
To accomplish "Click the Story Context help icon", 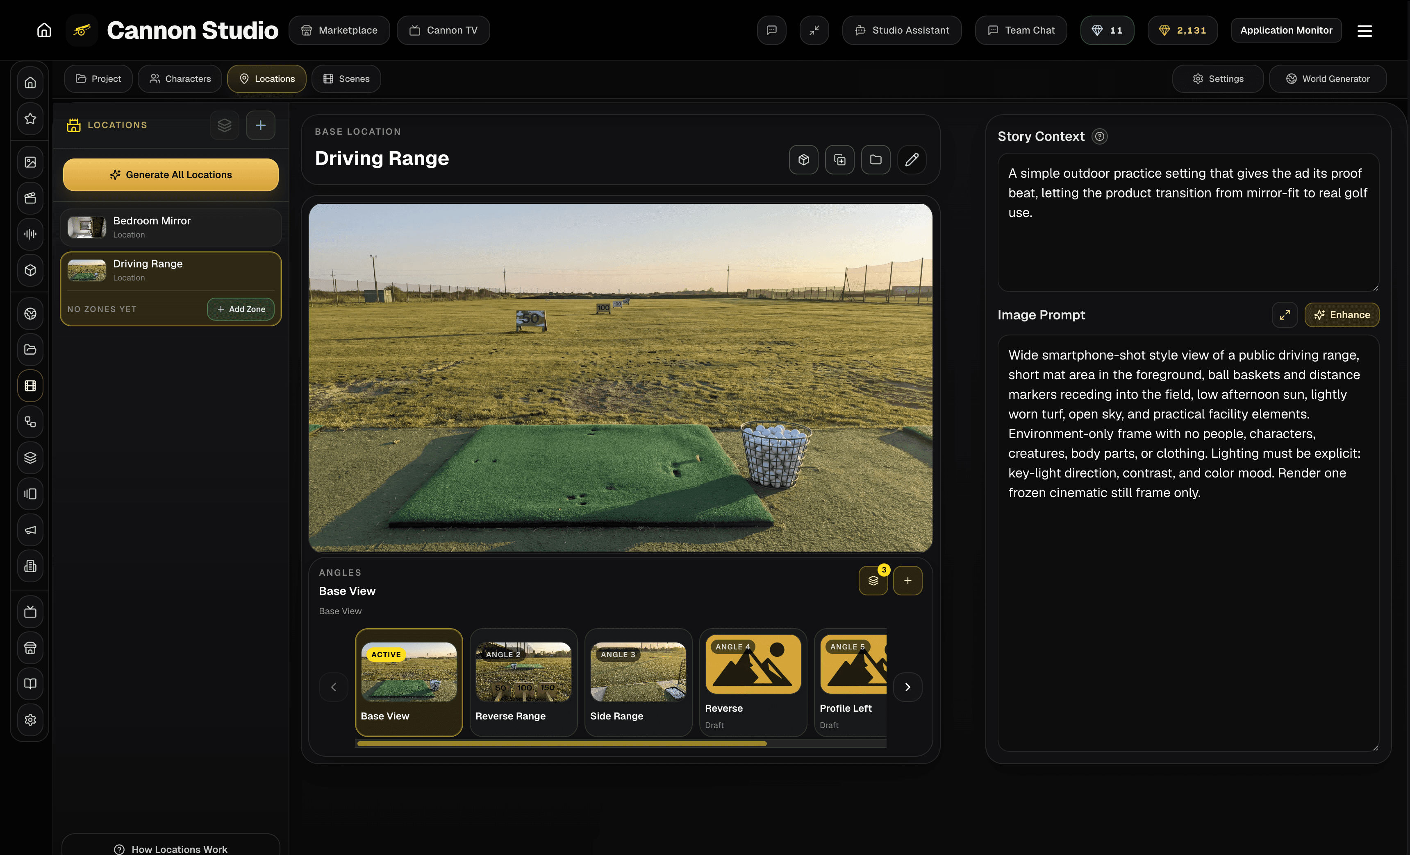I will tap(1099, 137).
